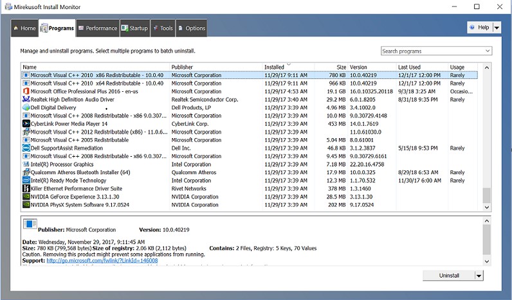The height and width of the screenshot is (300, 512).
Task: Open the Startup tab
Action: 135,28
